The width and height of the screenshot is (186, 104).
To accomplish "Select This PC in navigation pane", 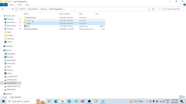I will (x=9, y=51).
